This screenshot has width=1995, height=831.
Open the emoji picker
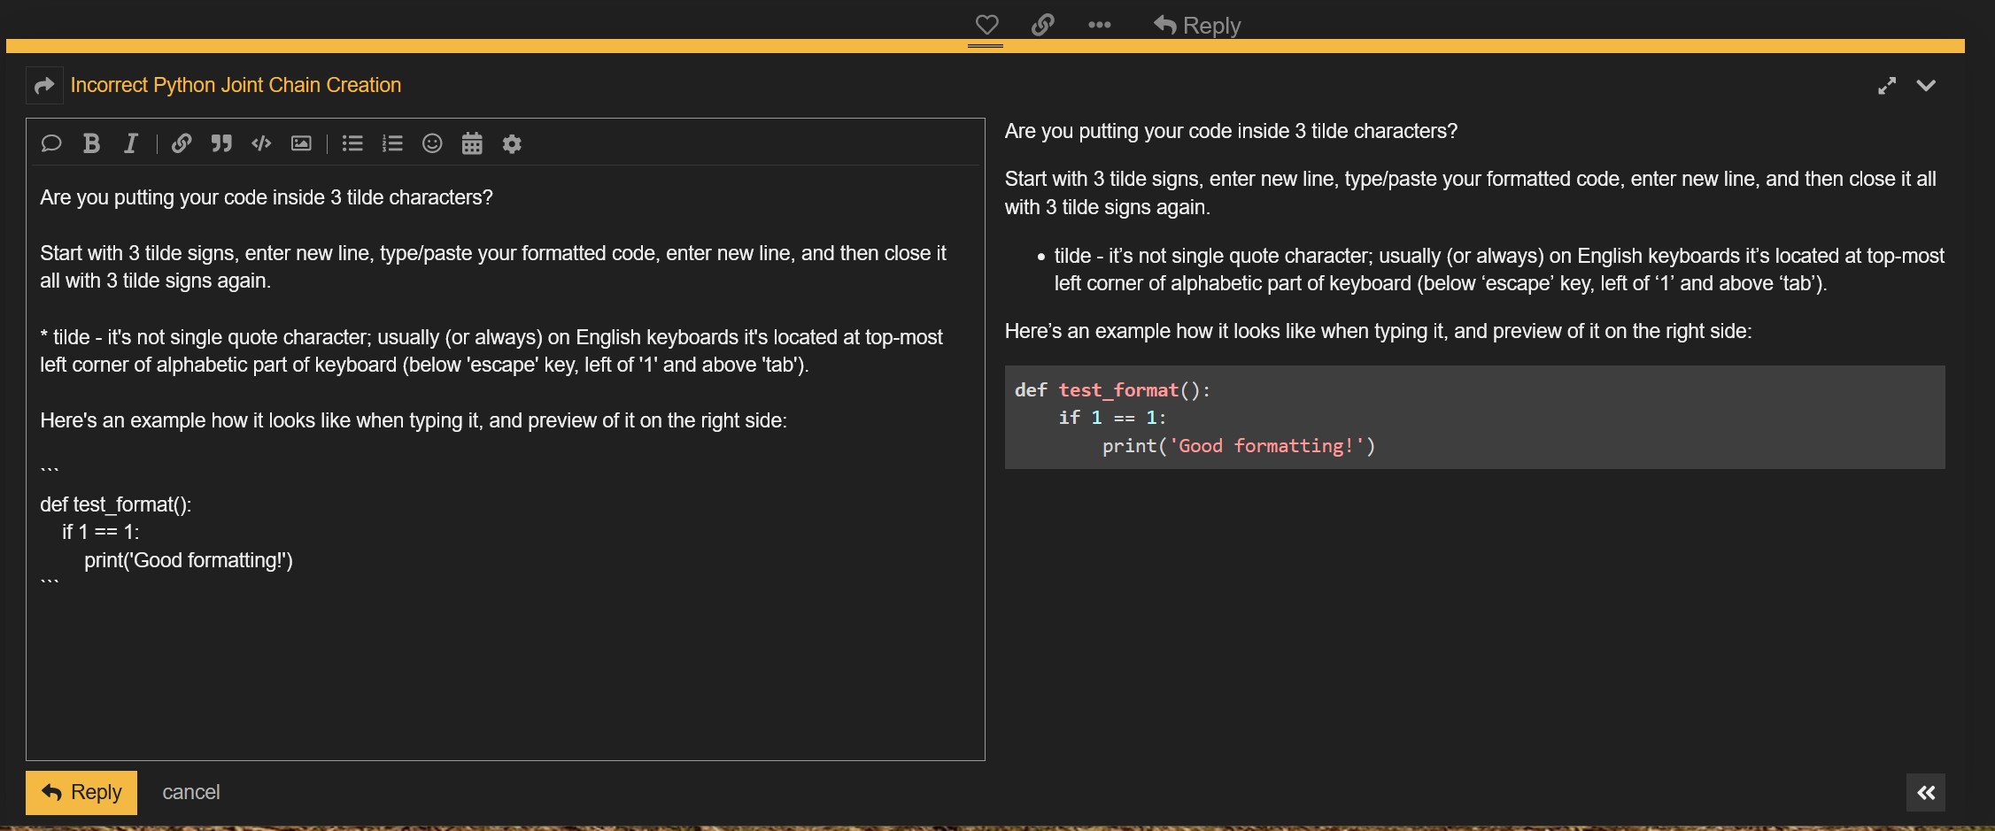[x=432, y=143]
